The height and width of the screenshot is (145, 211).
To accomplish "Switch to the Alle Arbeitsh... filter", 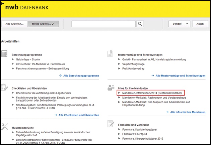I will tap(14, 24).
